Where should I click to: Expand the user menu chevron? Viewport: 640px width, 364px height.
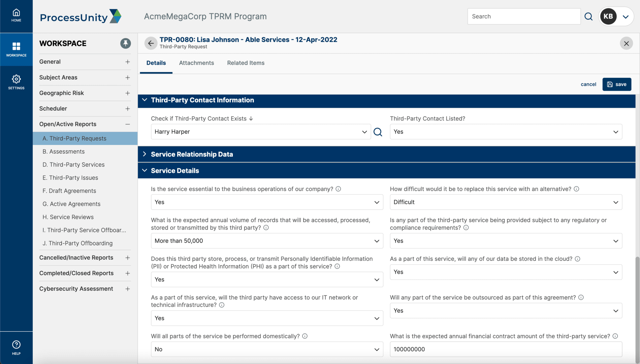[626, 17]
